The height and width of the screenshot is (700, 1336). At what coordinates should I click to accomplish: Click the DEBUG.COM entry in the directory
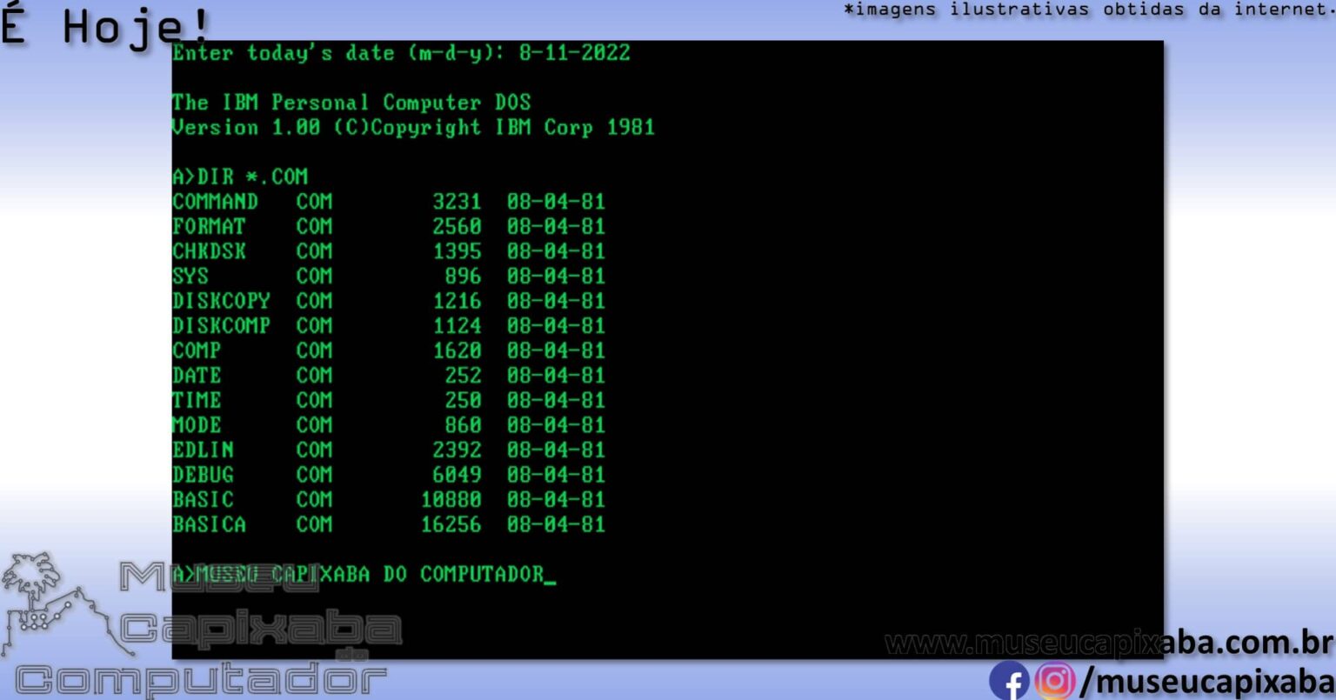click(252, 475)
